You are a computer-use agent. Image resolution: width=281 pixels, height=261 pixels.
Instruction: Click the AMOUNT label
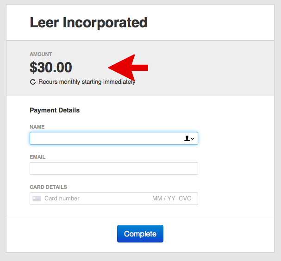click(x=41, y=54)
